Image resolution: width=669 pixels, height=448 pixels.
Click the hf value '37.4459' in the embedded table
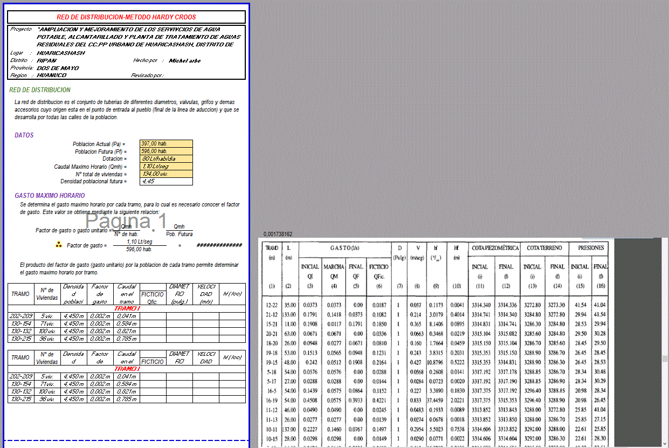(x=434, y=400)
